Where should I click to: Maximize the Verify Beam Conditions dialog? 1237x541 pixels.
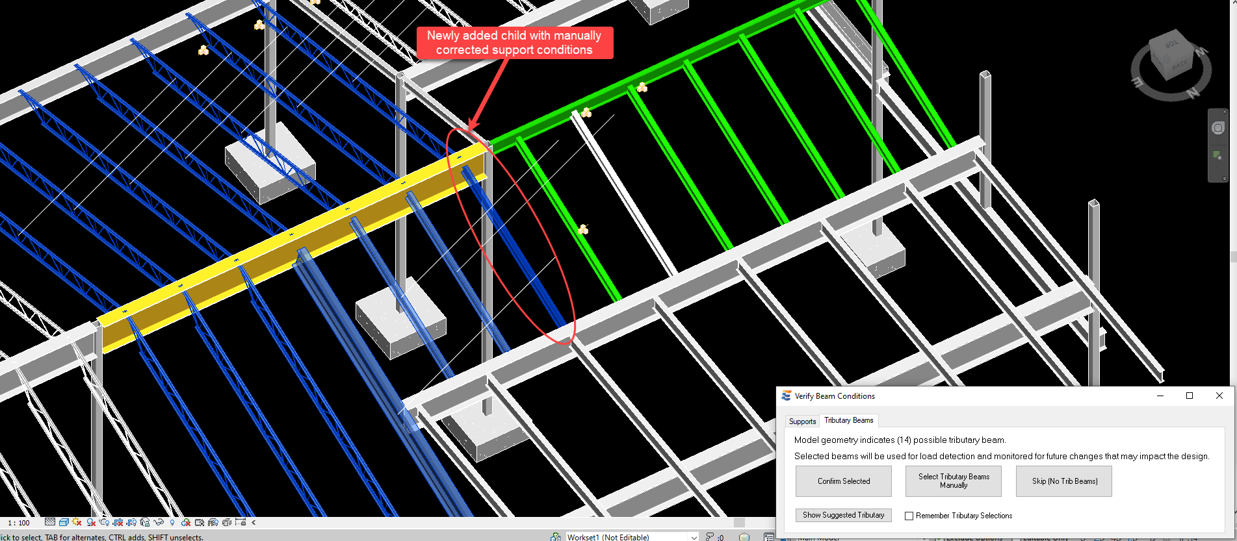[1190, 396]
